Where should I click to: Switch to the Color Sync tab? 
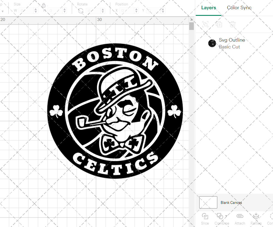[x=239, y=8]
